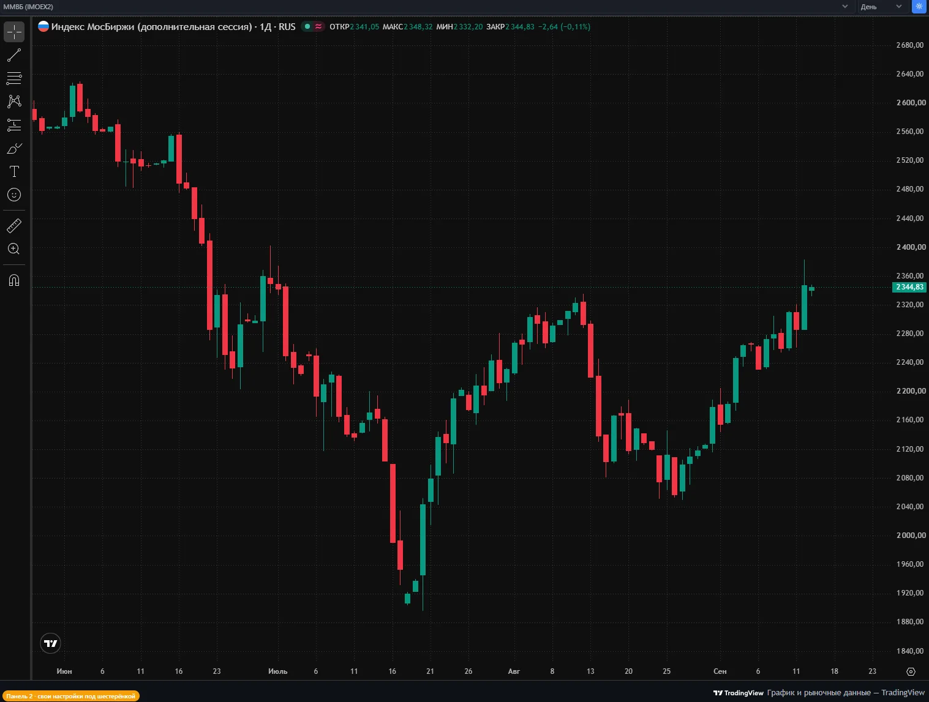Image resolution: width=929 pixels, height=702 pixels.
Task: Click the ОТКР 2 341,05 value
Action: pos(354,27)
